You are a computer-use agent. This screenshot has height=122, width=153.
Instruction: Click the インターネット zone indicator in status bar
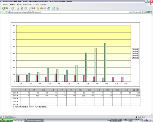[x=140, y=117]
